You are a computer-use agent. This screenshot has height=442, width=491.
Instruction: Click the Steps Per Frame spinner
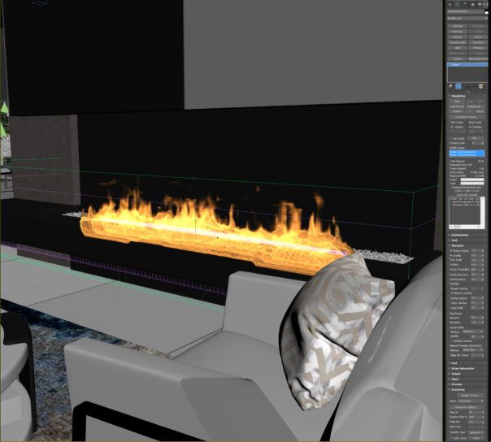pyautogui.click(x=477, y=355)
